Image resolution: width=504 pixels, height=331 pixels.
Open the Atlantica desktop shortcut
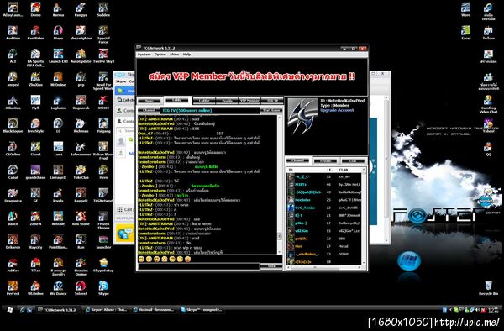(13, 102)
